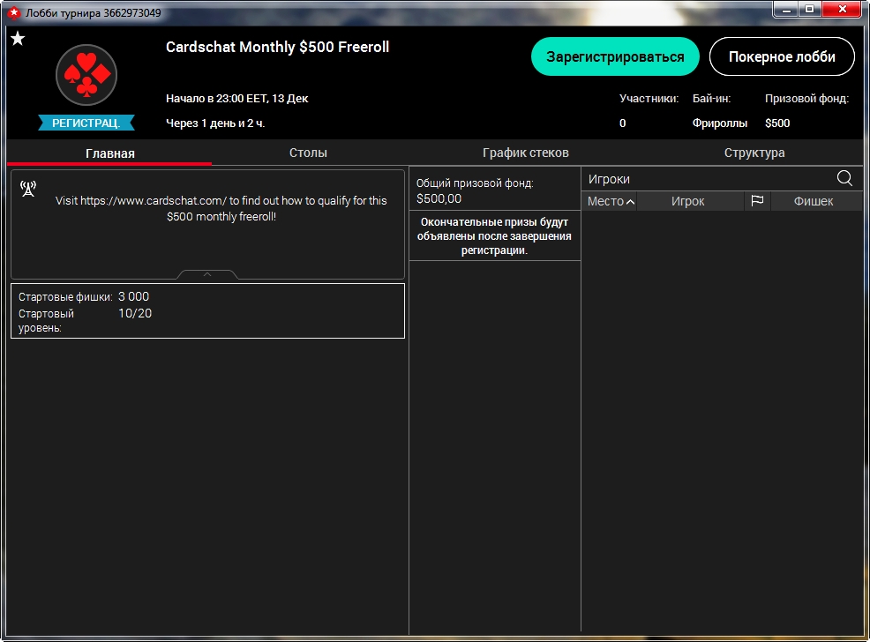870x642 pixels.
Task: Click the starting level value 10/20
Action: tap(135, 313)
